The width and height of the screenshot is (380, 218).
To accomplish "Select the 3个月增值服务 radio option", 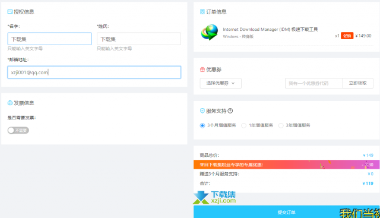I will coord(202,125).
